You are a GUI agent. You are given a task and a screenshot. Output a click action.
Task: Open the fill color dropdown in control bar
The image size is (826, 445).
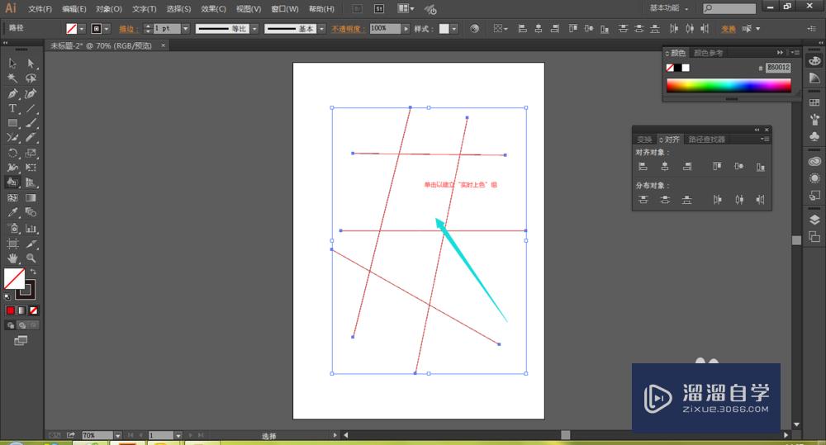coord(82,28)
